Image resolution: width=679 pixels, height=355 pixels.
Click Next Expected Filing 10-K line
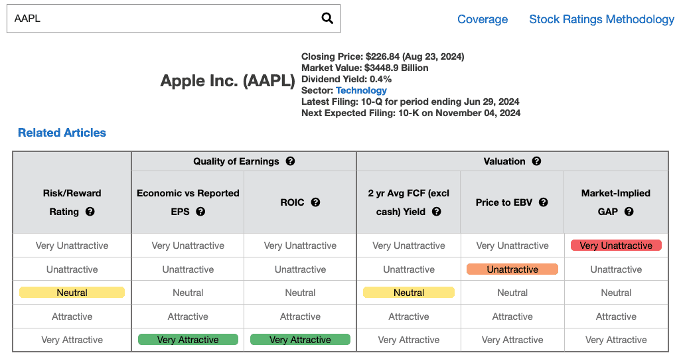[x=411, y=113]
